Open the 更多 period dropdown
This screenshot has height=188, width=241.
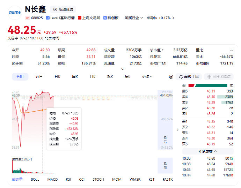click(x=147, y=77)
